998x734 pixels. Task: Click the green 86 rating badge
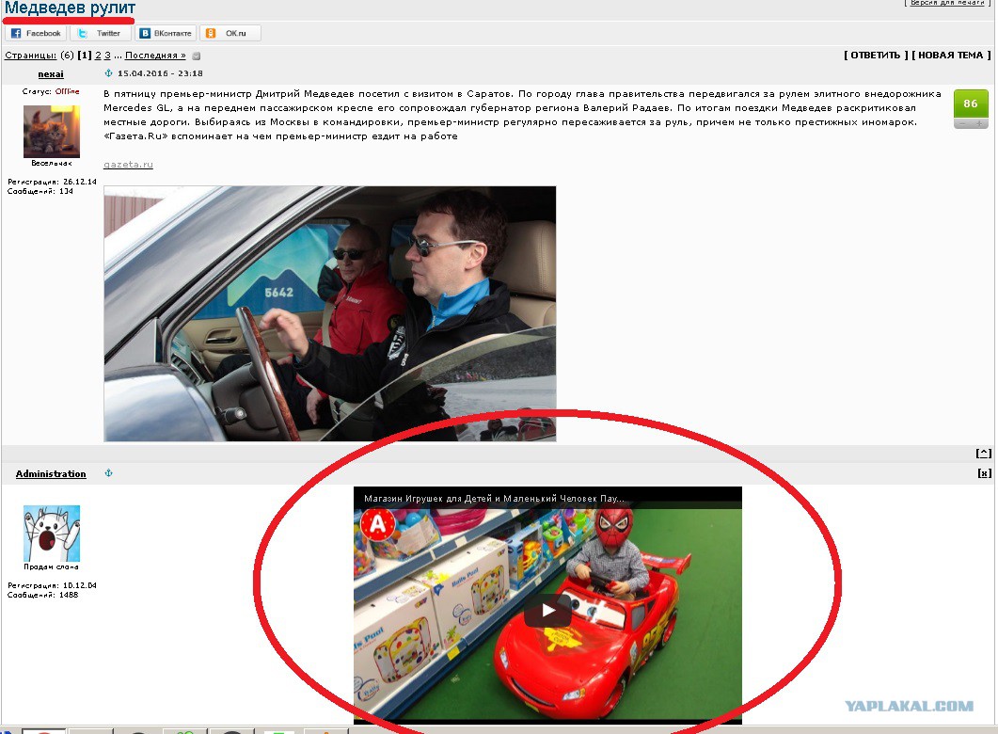click(971, 104)
